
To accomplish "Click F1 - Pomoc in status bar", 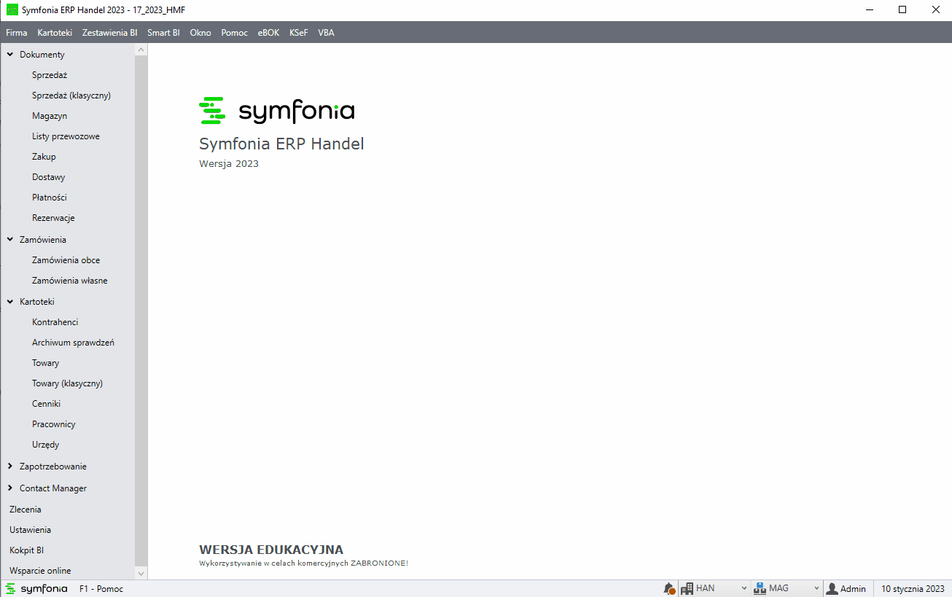I will point(101,588).
